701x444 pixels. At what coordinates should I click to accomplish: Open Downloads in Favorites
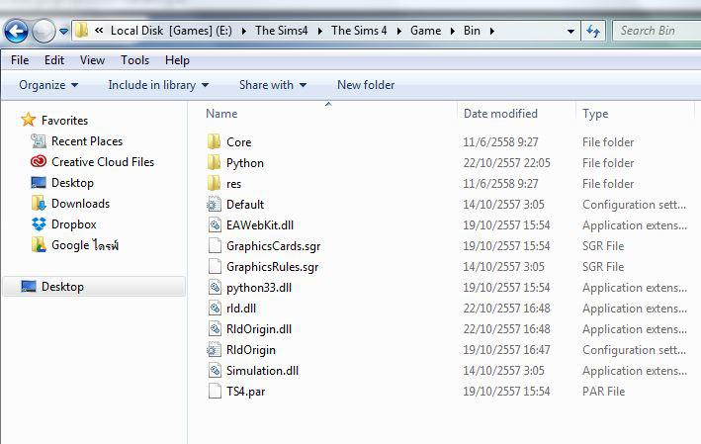coord(80,204)
